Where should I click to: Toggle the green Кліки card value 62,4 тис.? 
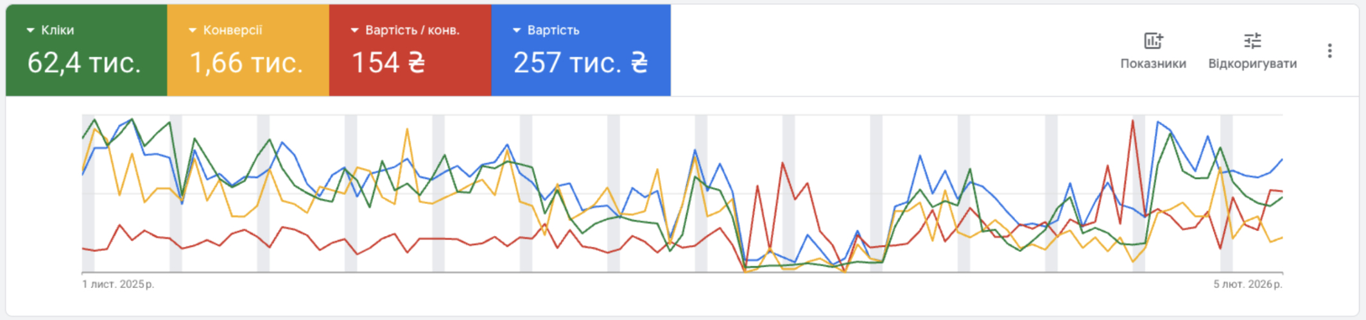pyautogui.click(x=84, y=63)
